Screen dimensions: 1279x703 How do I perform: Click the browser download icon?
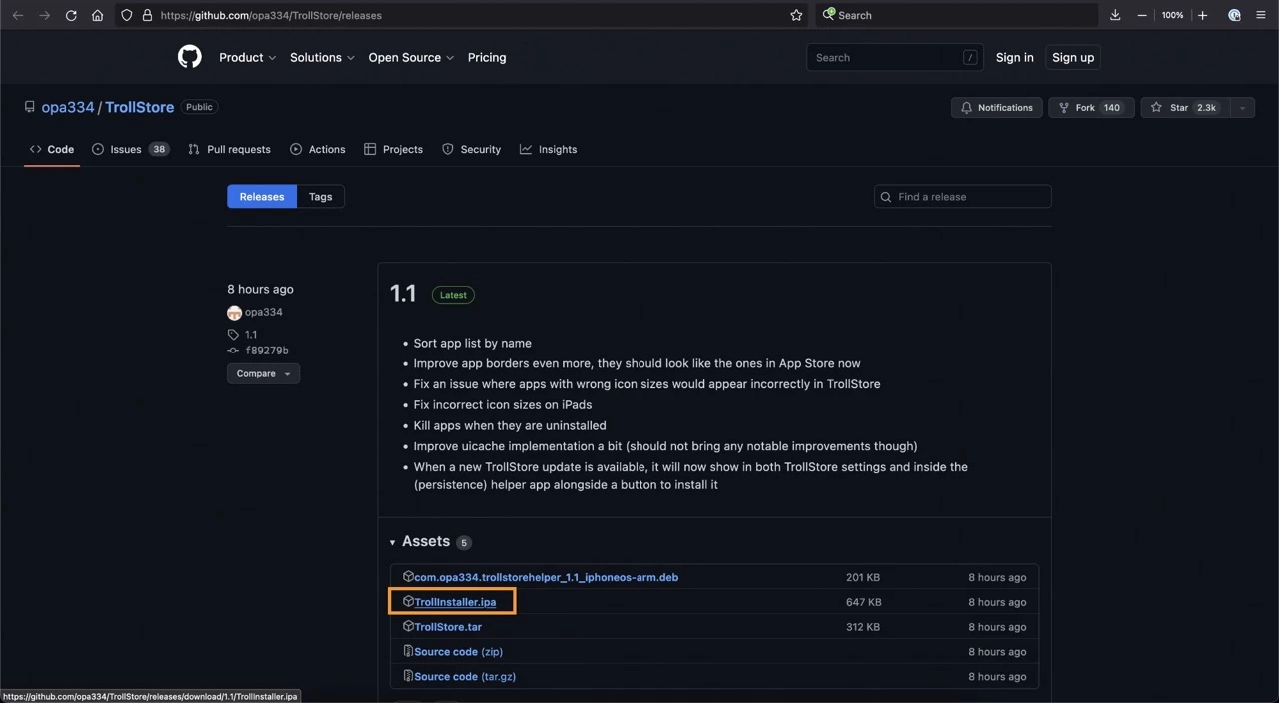pos(1115,15)
